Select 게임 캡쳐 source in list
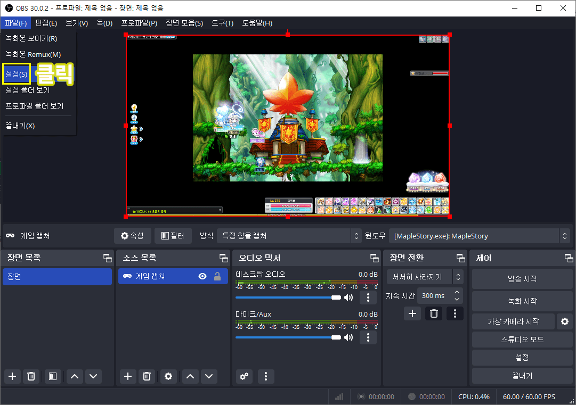 click(173, 276)
